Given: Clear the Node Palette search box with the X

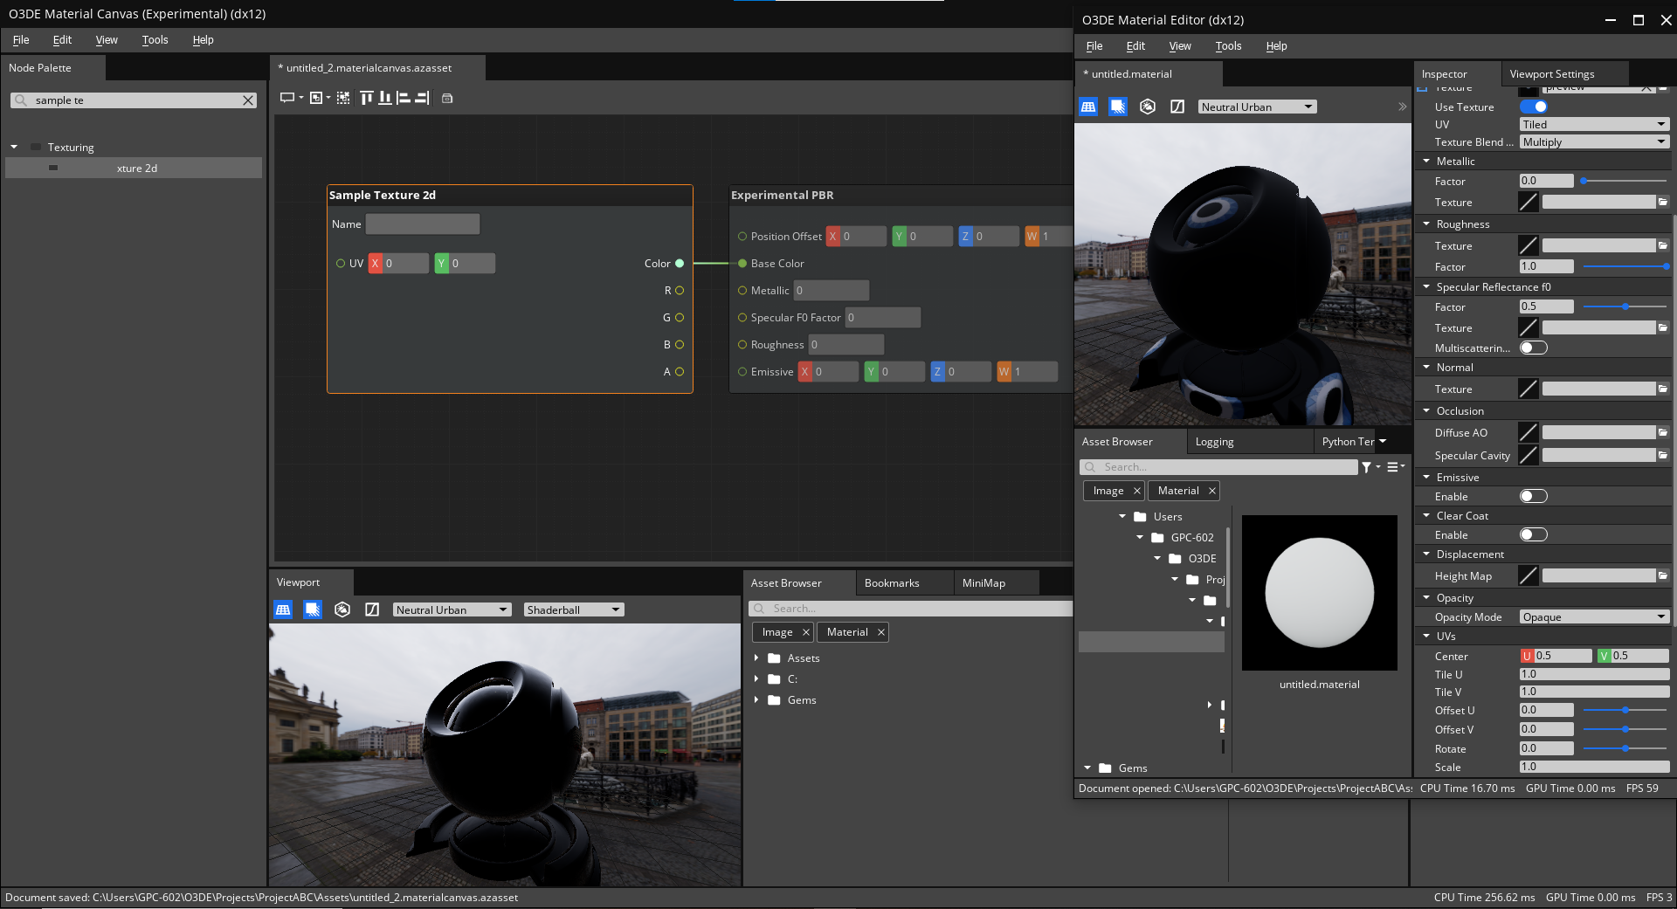Looking at the screenshot, I should click(248, 100).
